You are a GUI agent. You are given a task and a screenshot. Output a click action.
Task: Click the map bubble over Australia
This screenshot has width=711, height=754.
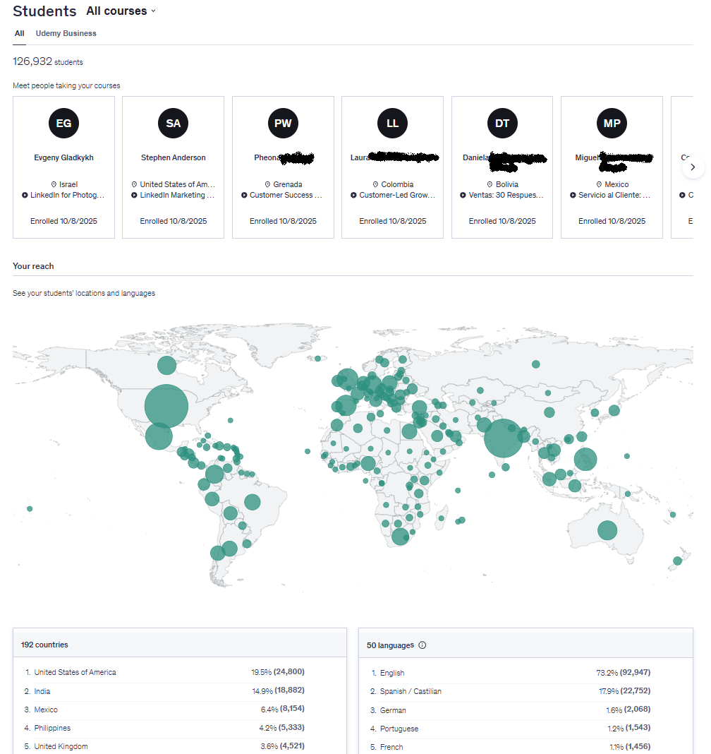click(x=607, y=530)
